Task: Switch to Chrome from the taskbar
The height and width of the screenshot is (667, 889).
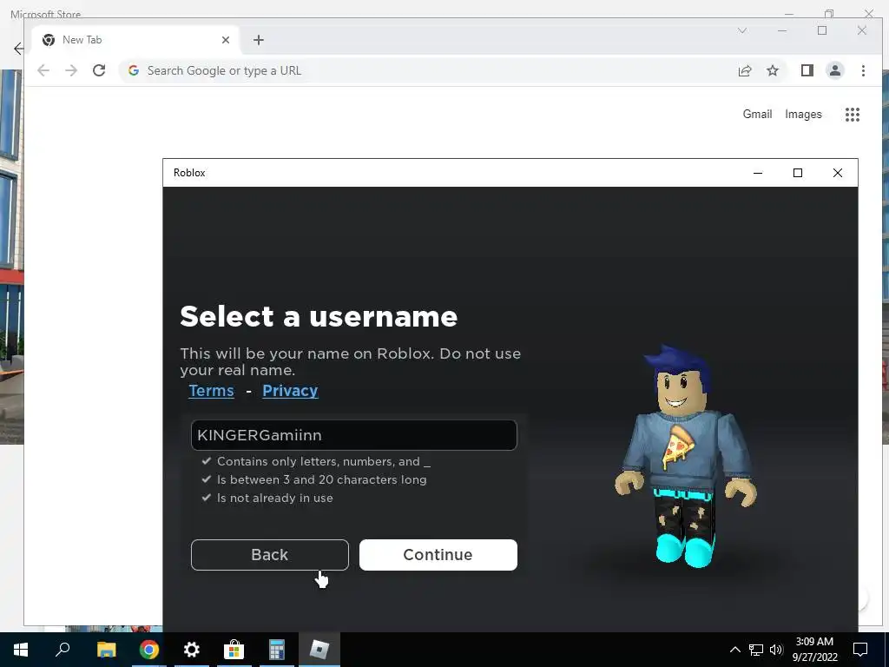Action: tap(149, 650)
